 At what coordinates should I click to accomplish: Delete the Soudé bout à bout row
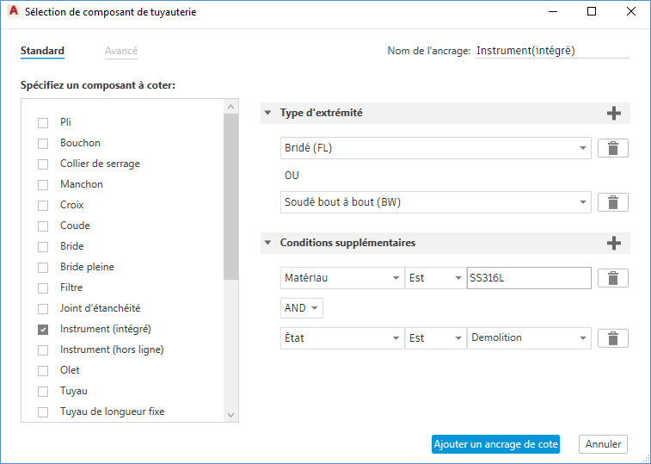[613, 202]
